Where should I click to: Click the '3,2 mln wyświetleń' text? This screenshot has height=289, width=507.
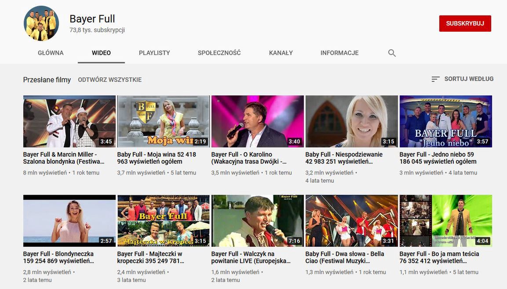click(329, 173)
